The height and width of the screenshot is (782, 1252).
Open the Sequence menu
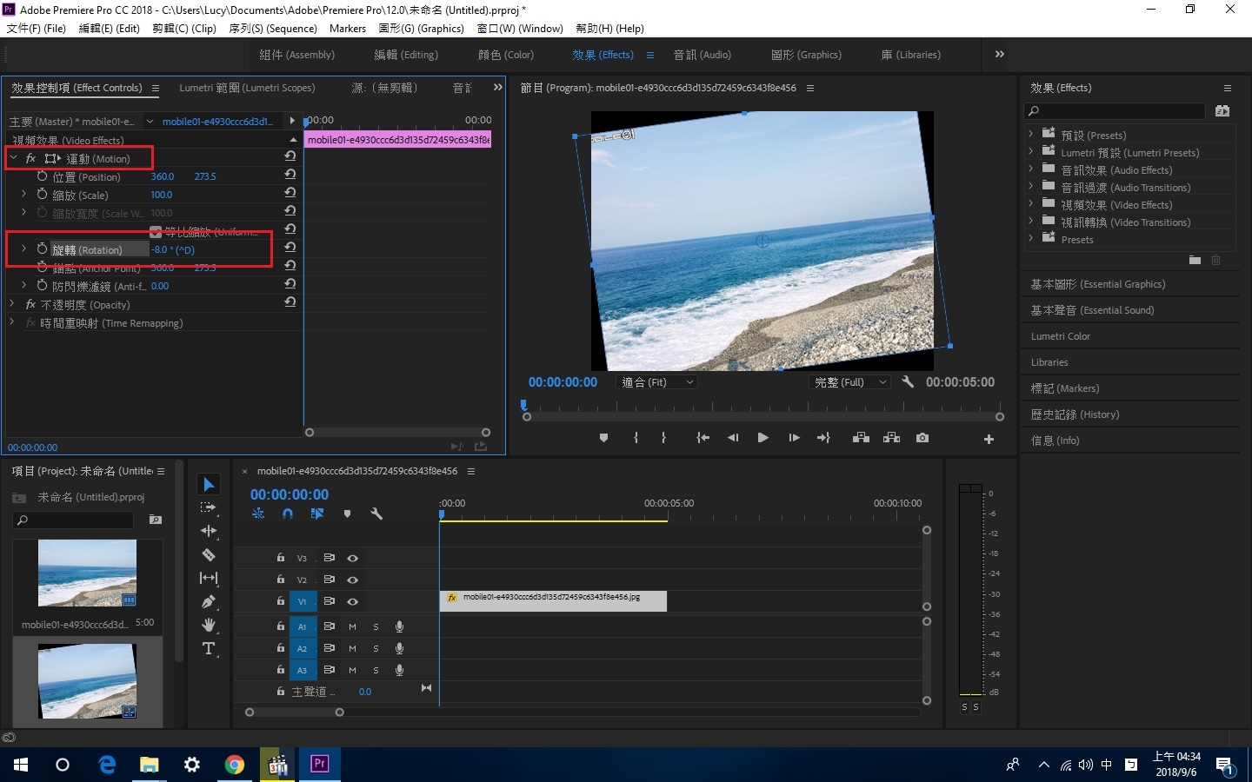[x=273, y=28]
